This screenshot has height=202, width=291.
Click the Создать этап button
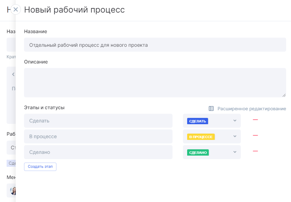40,167
